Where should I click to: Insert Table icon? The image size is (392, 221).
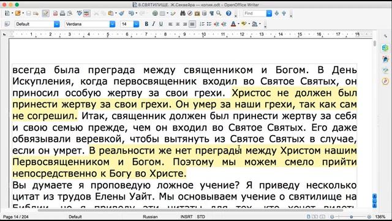pyautogui.click(x=162, y=14)
